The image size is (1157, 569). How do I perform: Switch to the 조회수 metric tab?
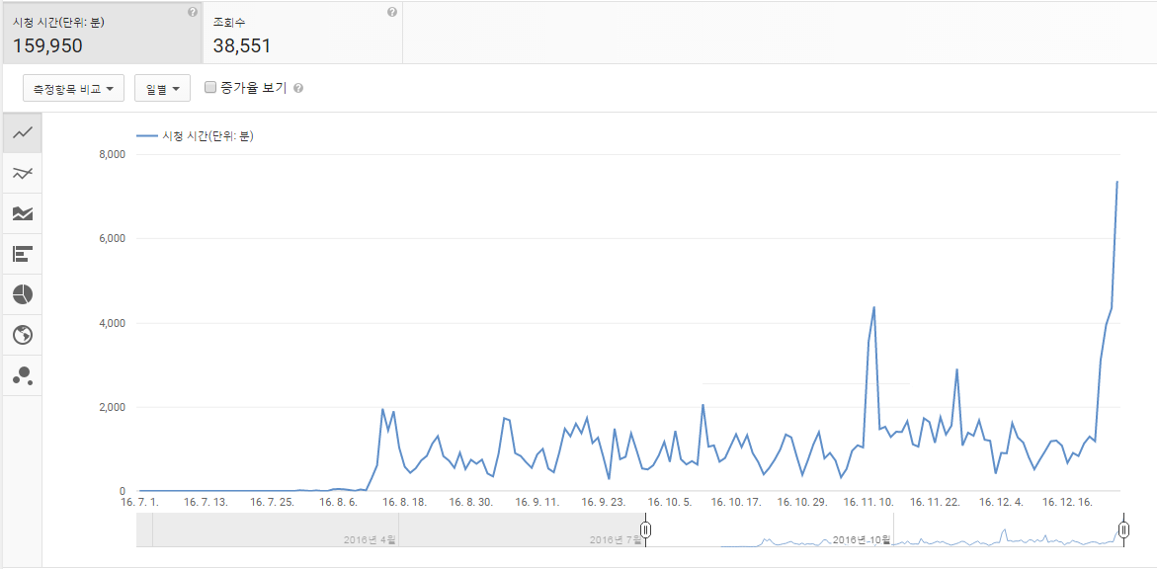(x=302, y=33)
